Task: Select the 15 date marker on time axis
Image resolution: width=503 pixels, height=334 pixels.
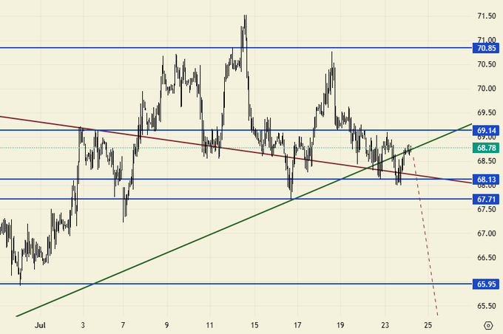Action: [254, 325]
